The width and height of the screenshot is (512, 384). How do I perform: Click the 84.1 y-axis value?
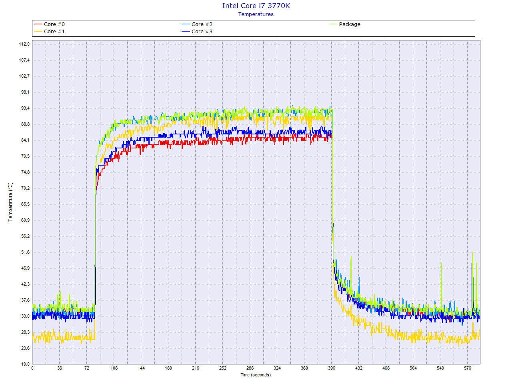tap(26, 140)
